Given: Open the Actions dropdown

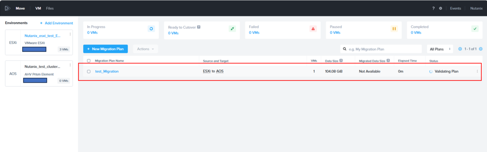Looking at the screenshot, I should coord(145,49).
